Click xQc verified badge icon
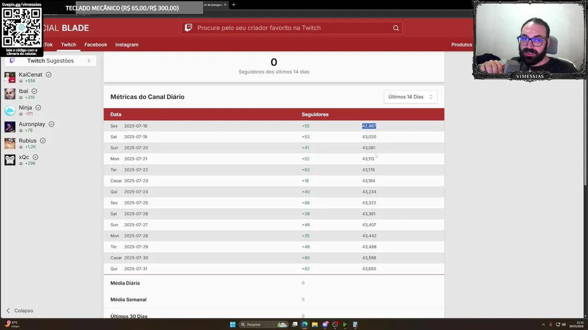This screenshot has width=588, height=330. pos(35,157)
